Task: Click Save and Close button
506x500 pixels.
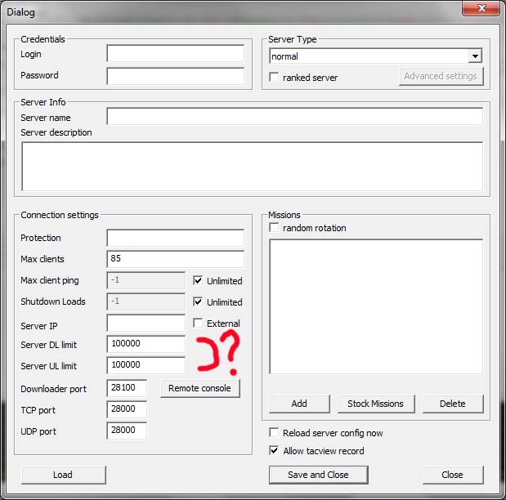Action: [x=319, y=475]
